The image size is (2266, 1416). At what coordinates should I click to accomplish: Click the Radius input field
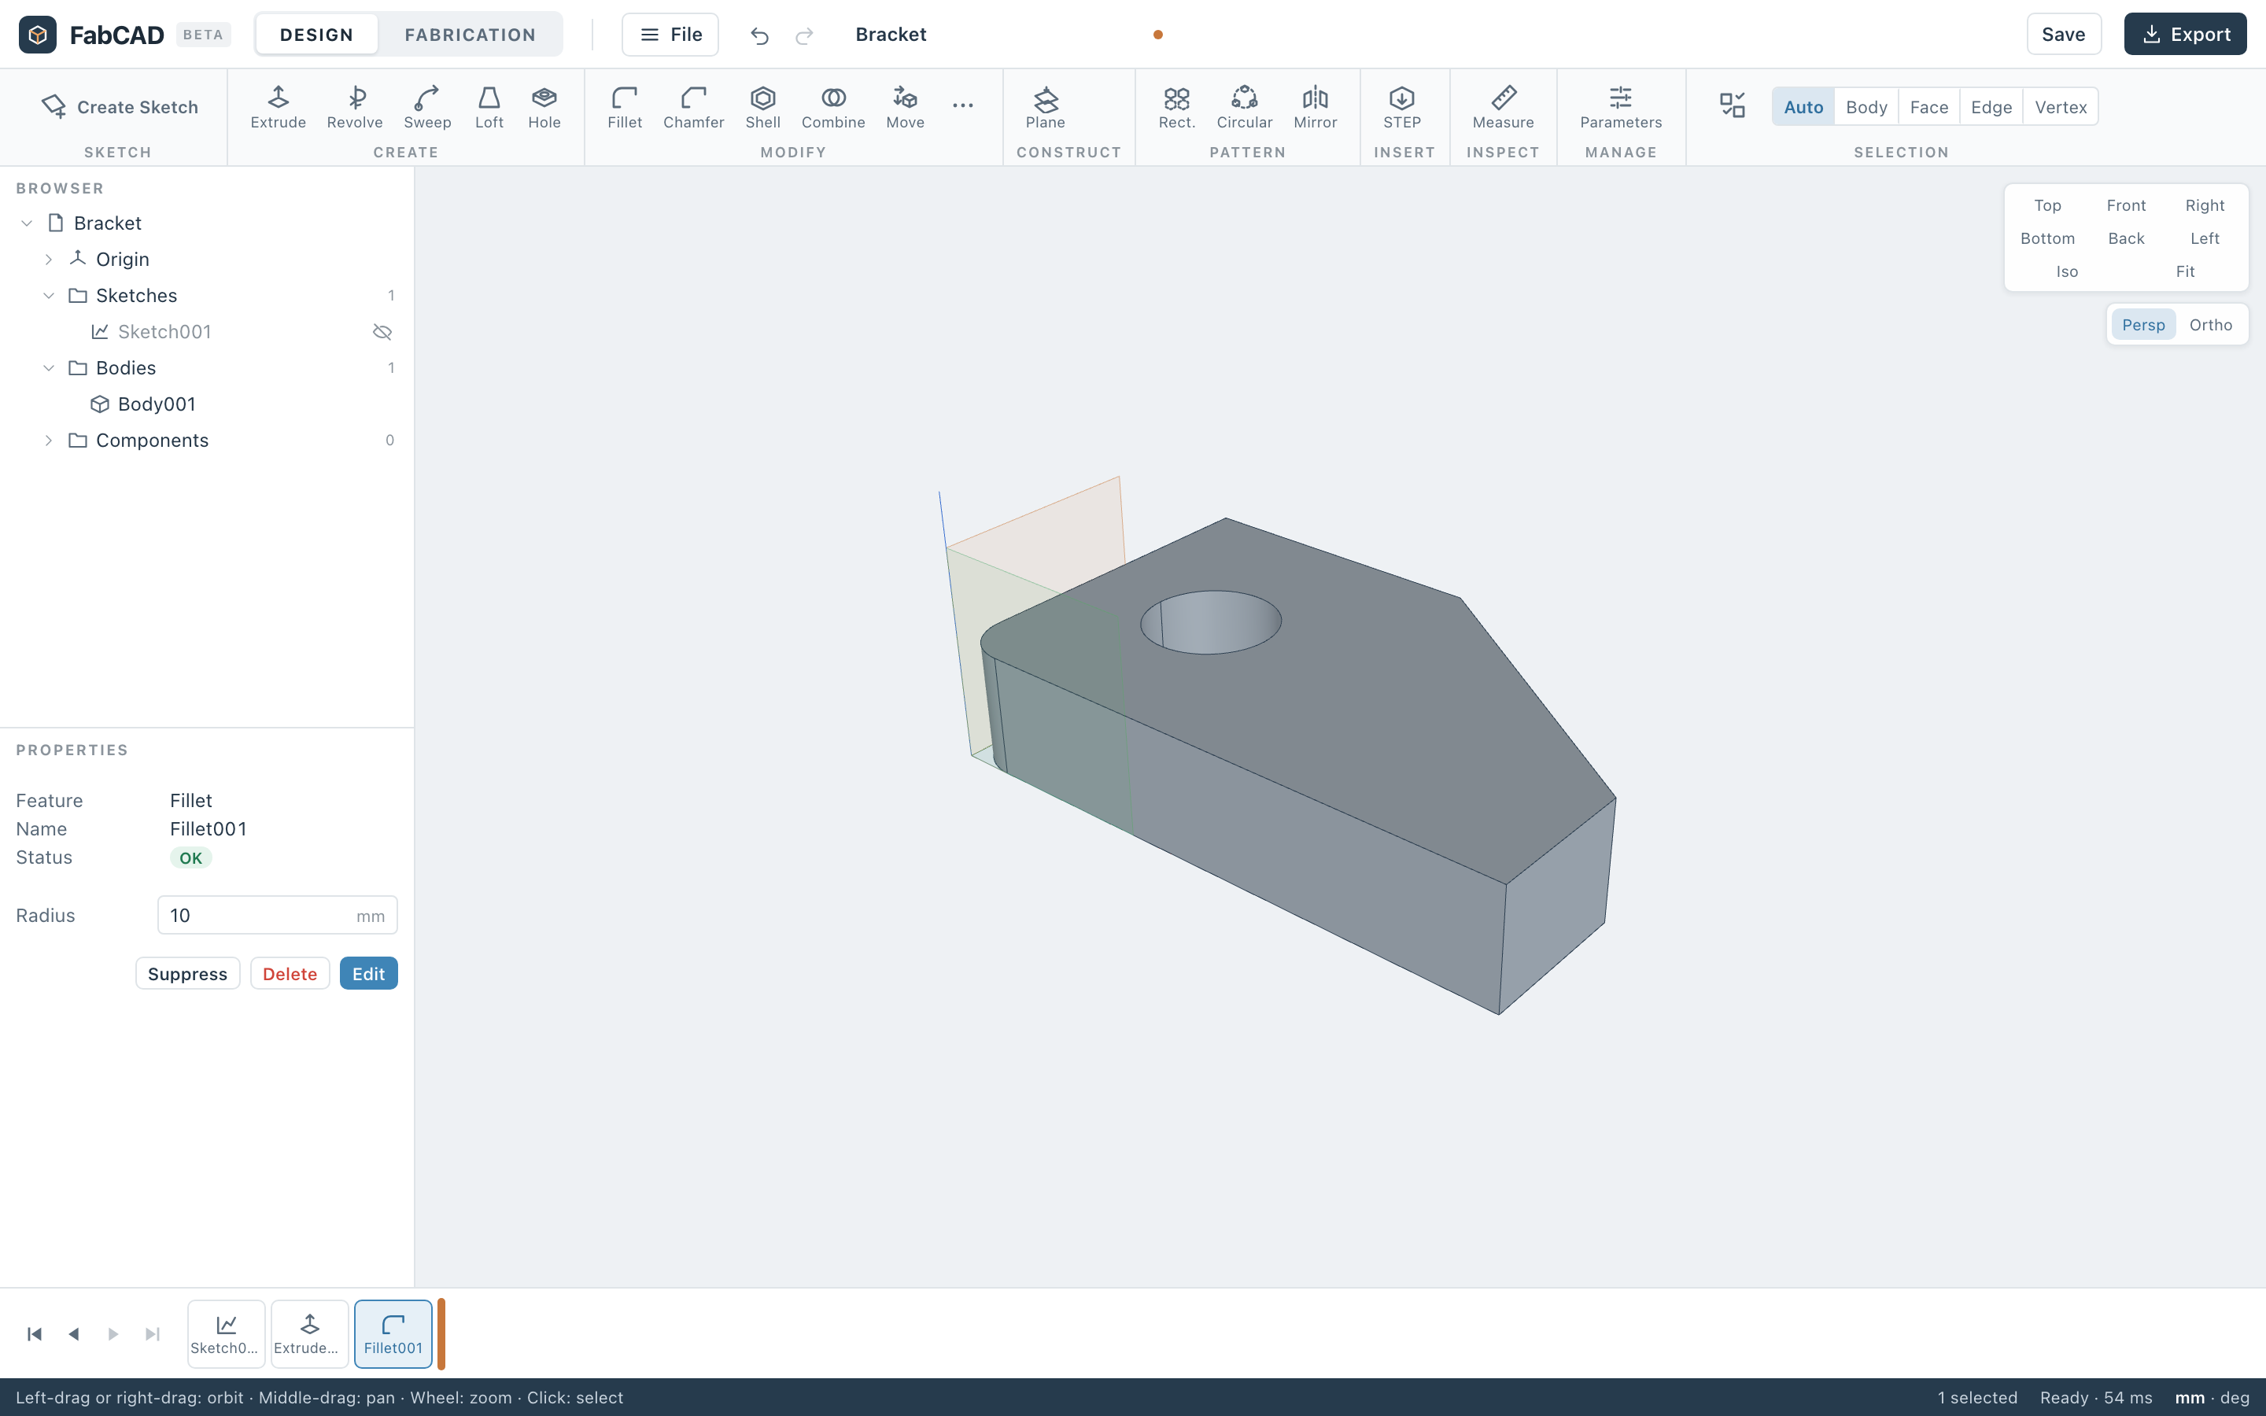pos(277,915)
